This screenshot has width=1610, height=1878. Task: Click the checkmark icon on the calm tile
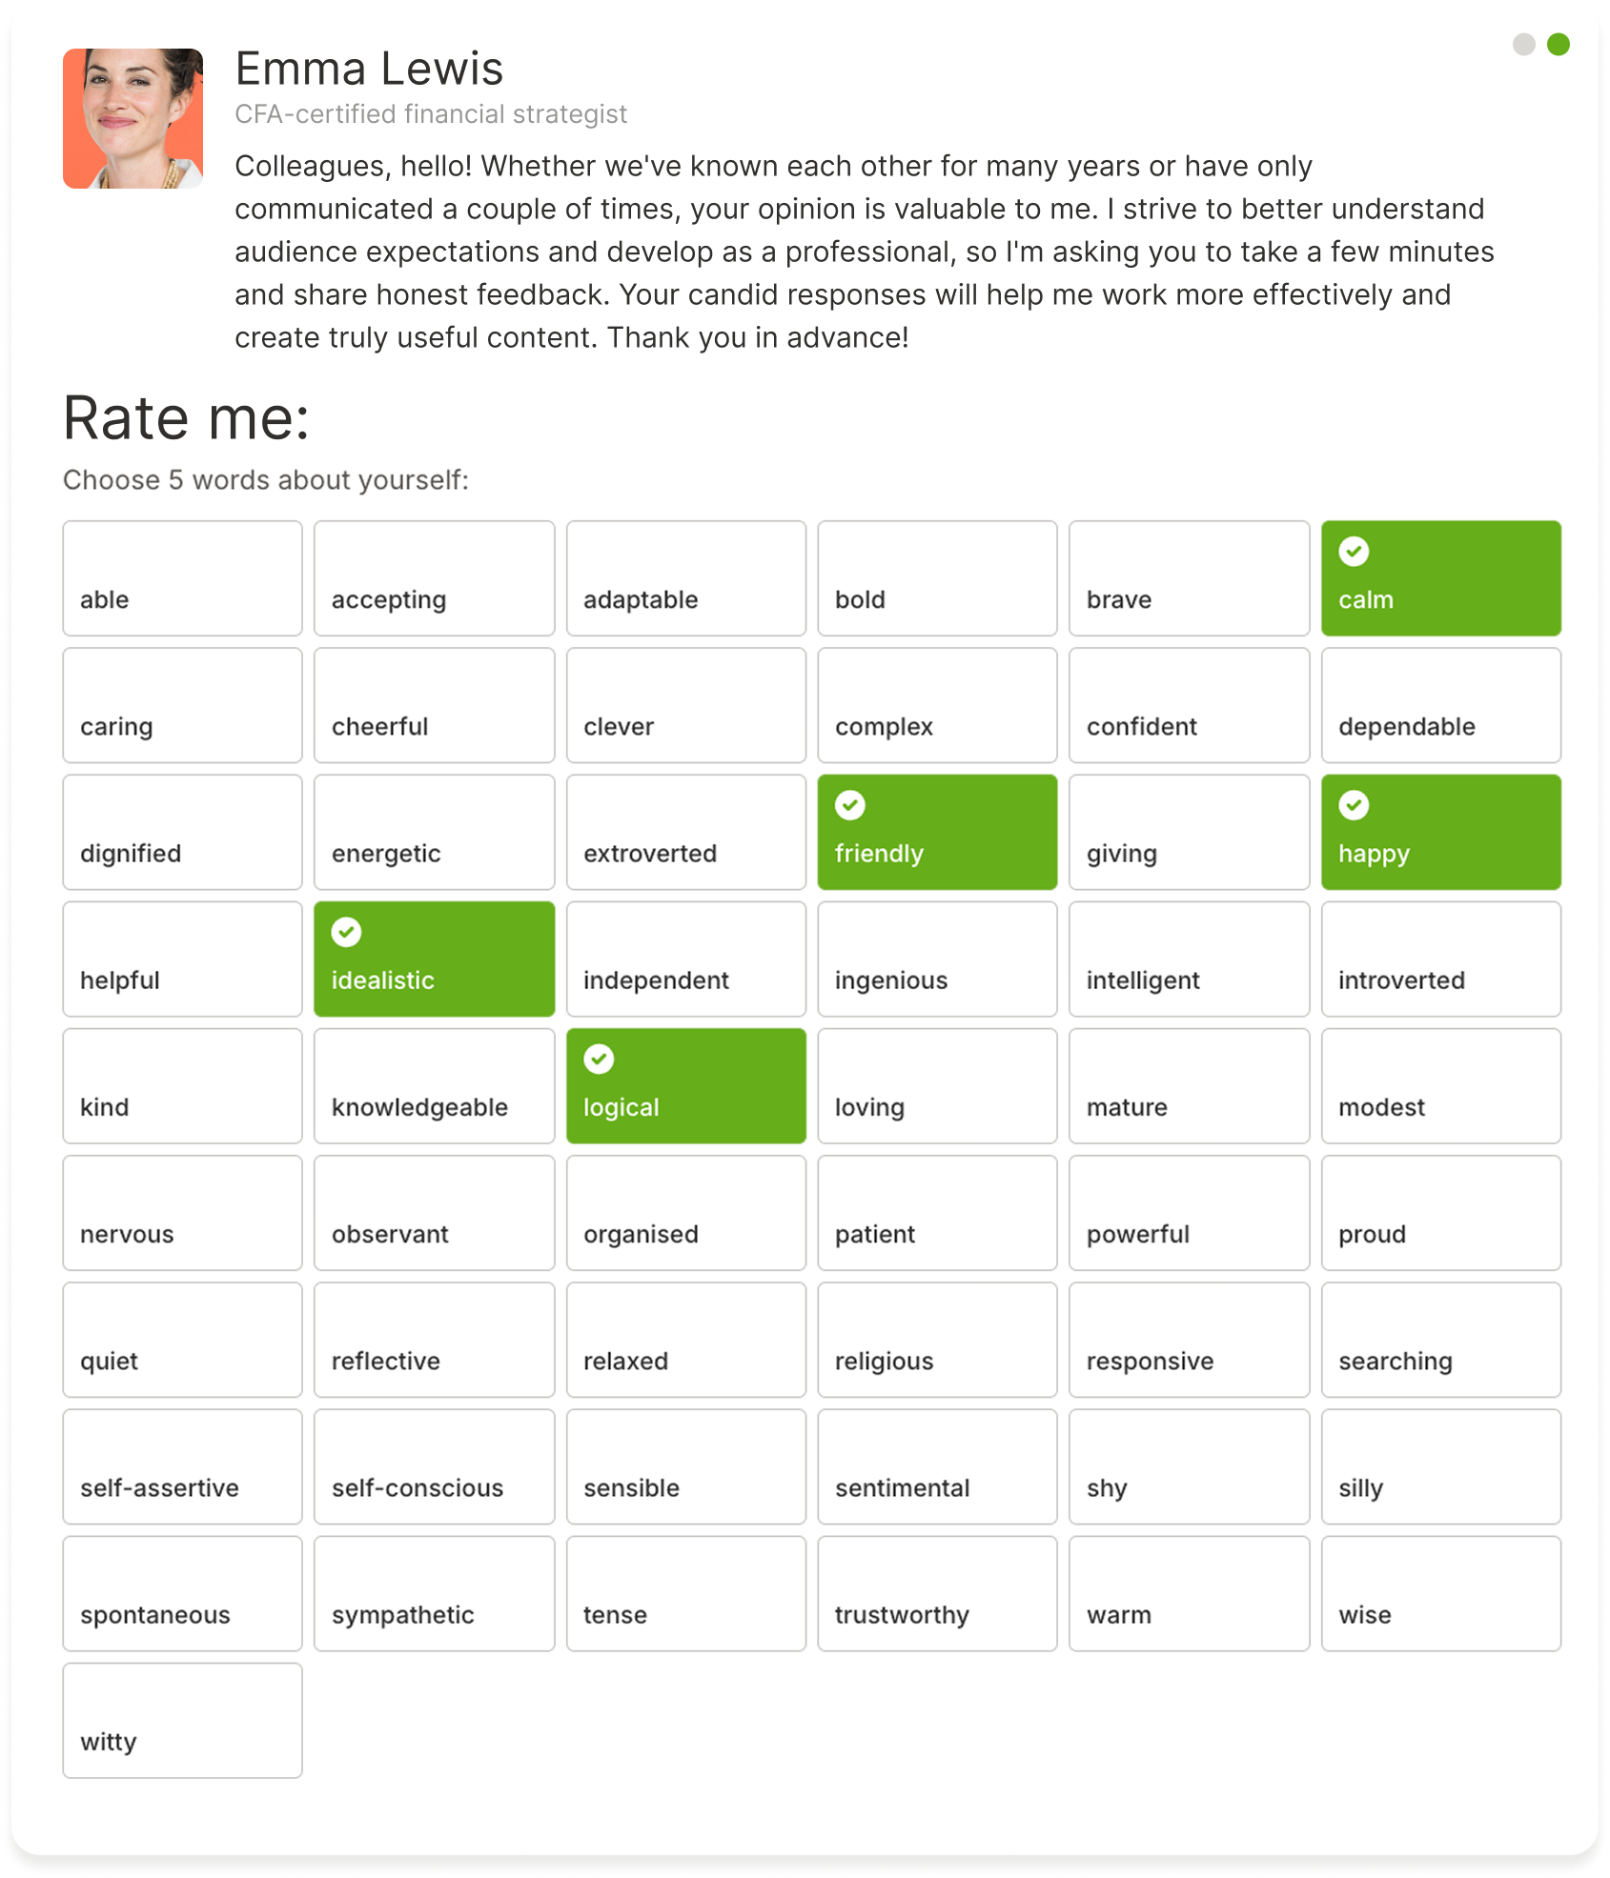1354,552
